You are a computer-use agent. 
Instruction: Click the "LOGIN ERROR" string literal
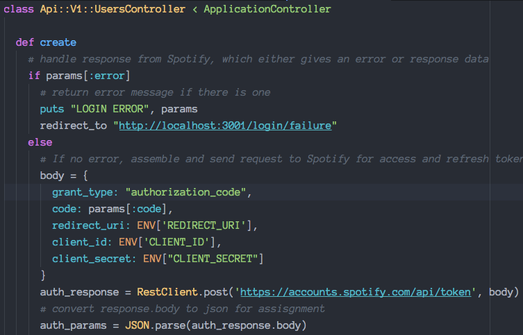tap(110, 109)
